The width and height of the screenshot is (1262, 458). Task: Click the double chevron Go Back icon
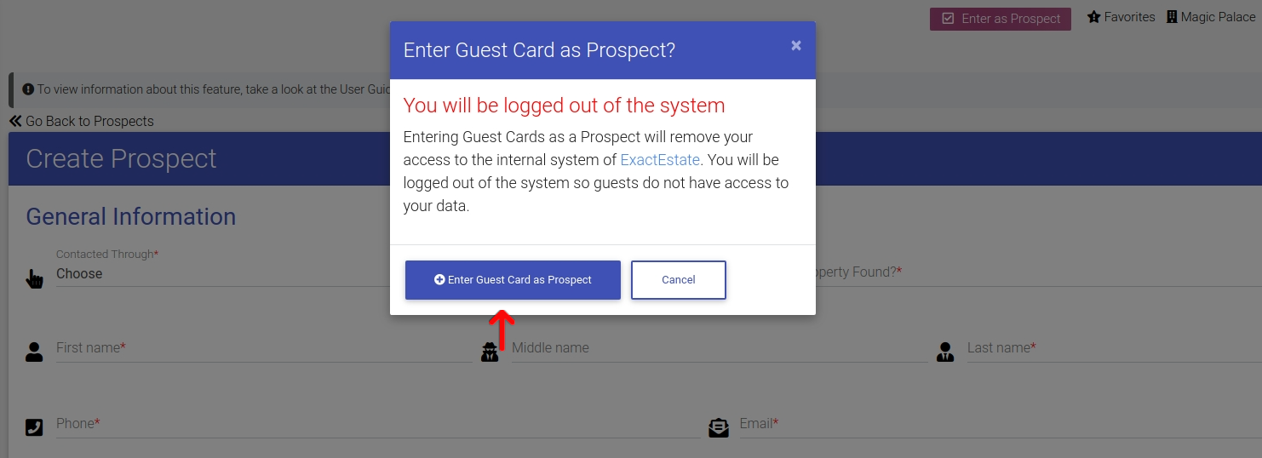click(x=15, y=121)
